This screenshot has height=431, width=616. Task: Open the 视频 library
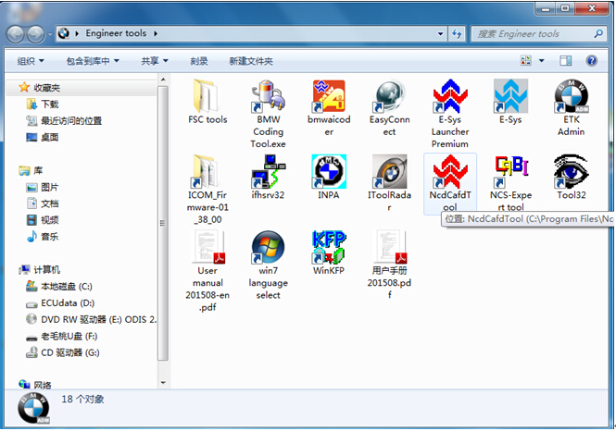(42, 220)
